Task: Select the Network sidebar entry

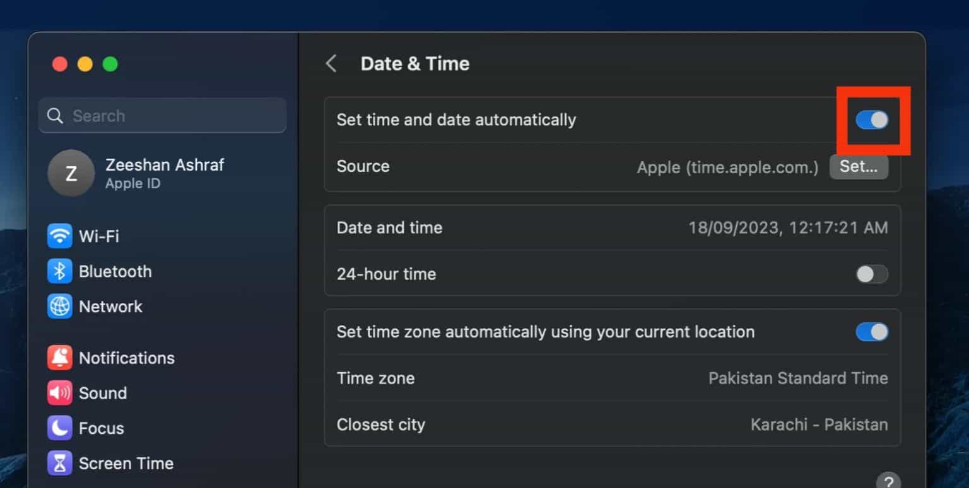Action: (111, 307)
